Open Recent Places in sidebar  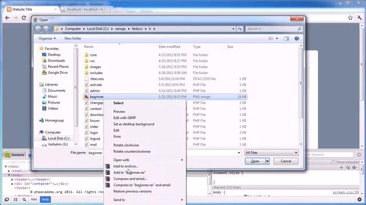point(58,67)
